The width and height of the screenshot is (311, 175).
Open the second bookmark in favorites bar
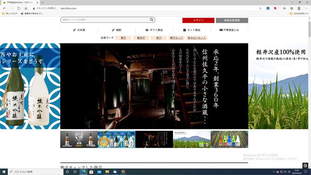(32, 14)
